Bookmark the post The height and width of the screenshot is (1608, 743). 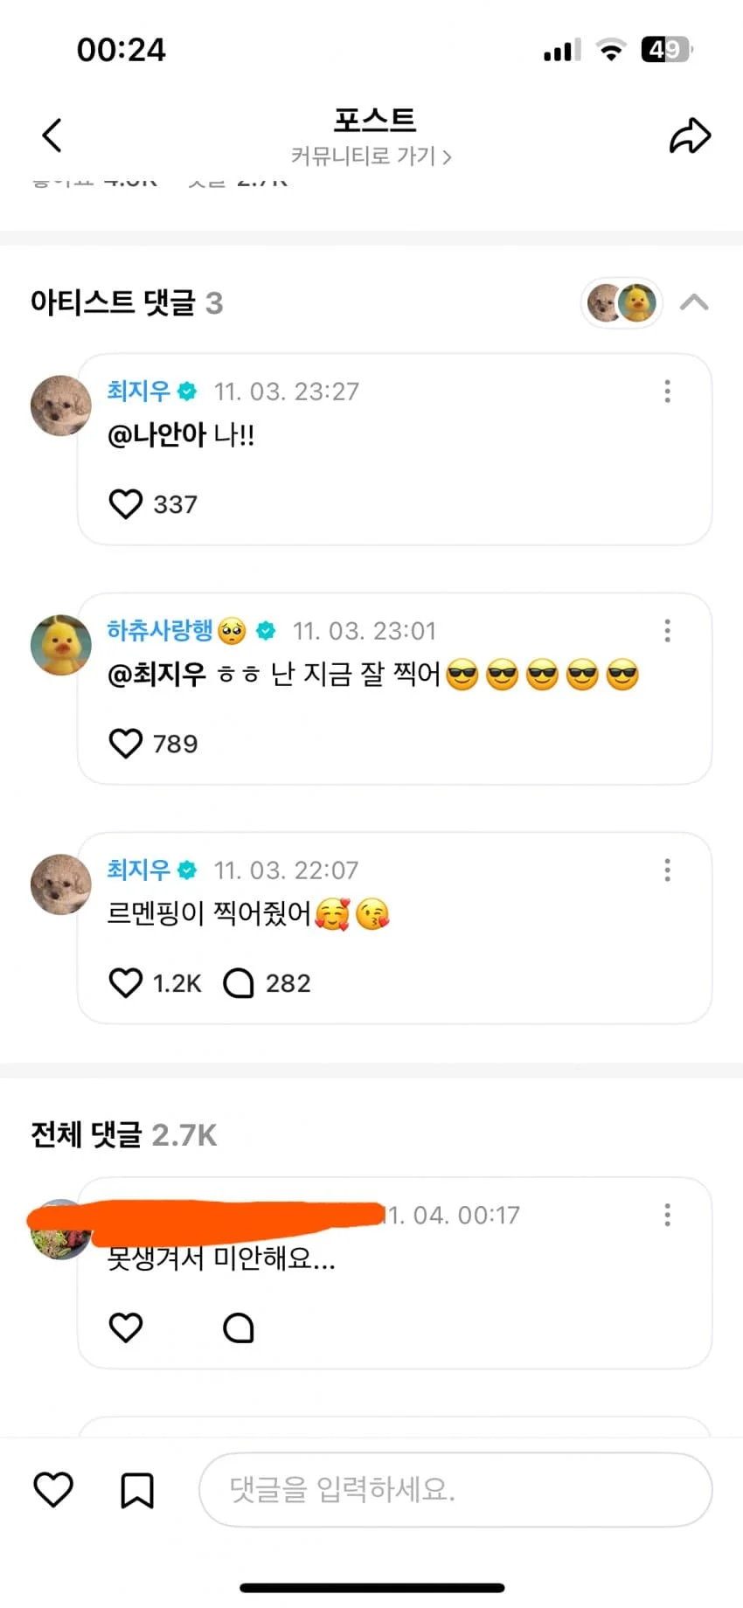137,1489
